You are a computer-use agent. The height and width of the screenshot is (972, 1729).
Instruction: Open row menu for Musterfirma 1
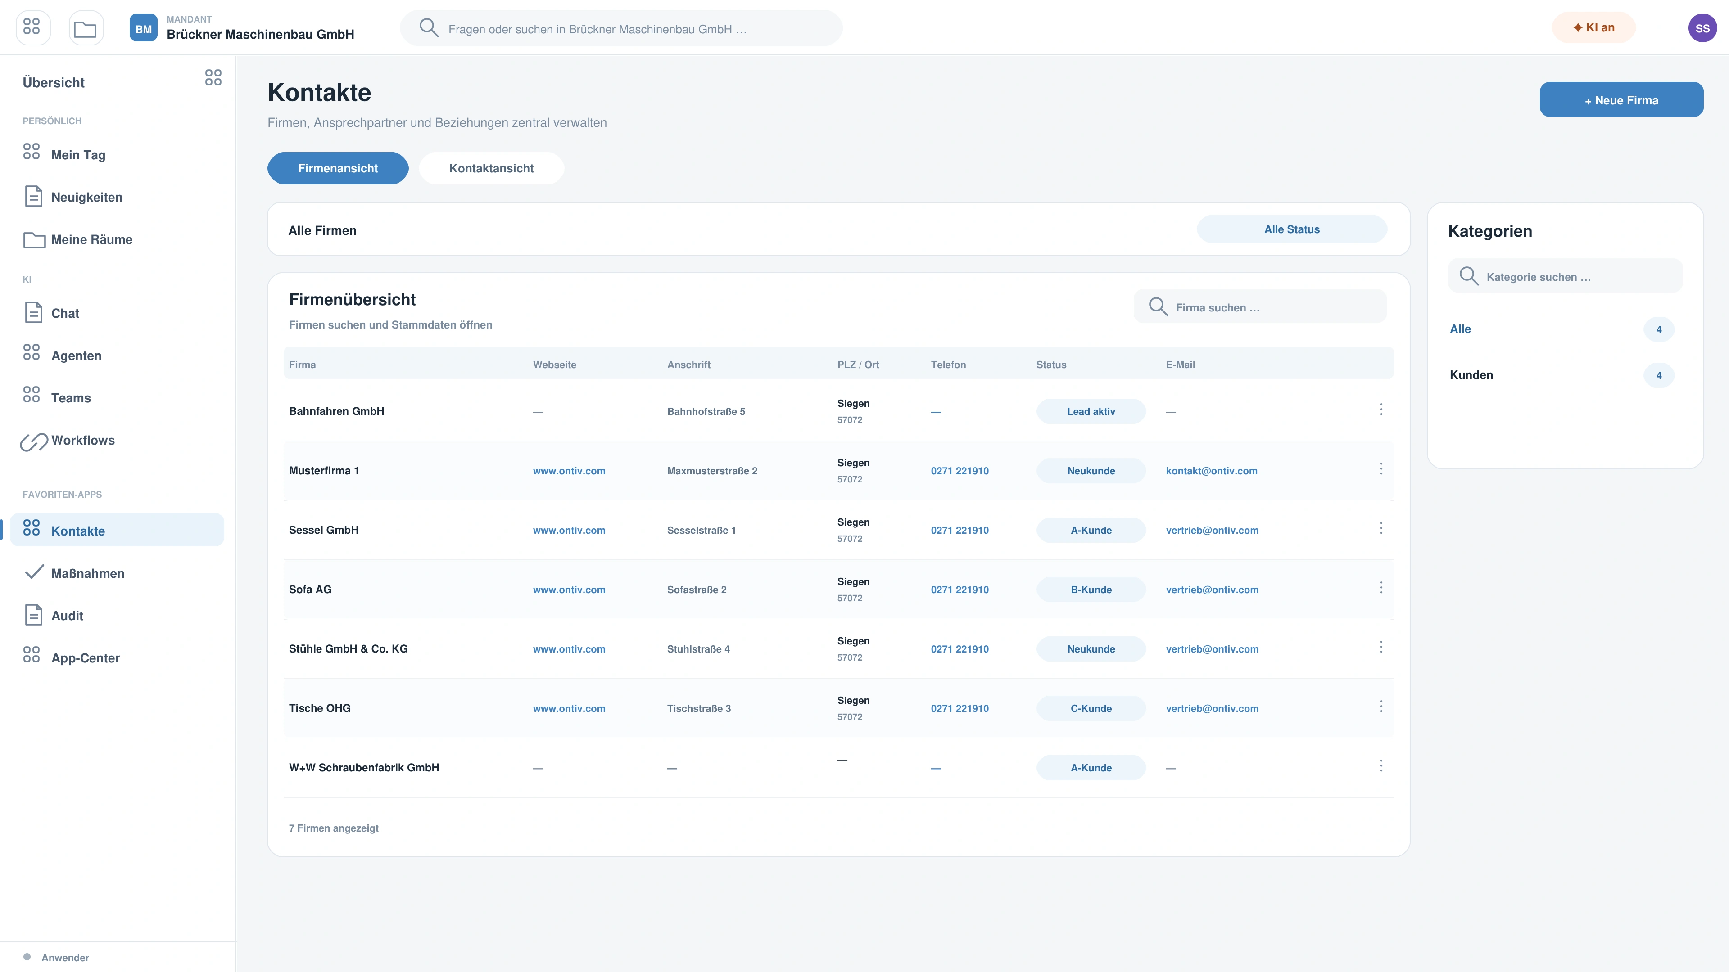click(x=1380, y=469)
